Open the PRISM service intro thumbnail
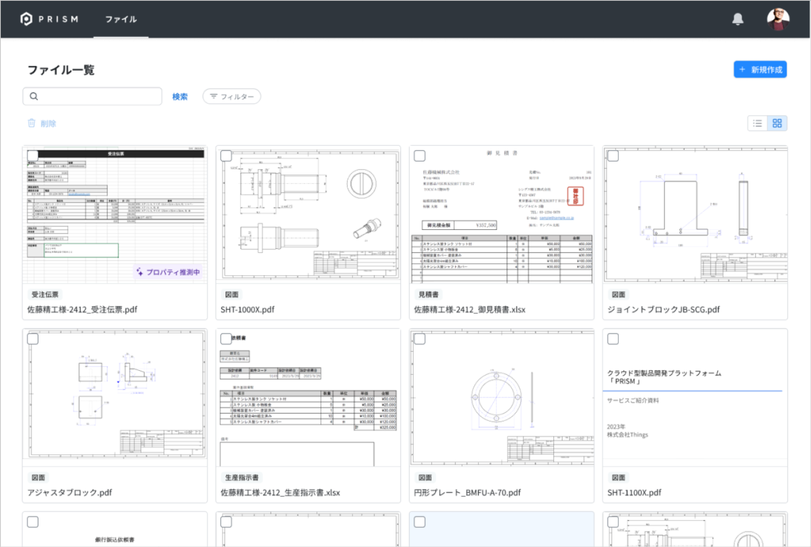Viewport: 811px width, 547px height. coord(695,398)
